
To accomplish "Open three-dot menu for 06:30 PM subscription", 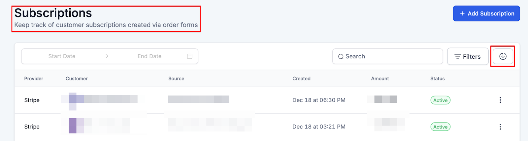I will pos(500,100).
